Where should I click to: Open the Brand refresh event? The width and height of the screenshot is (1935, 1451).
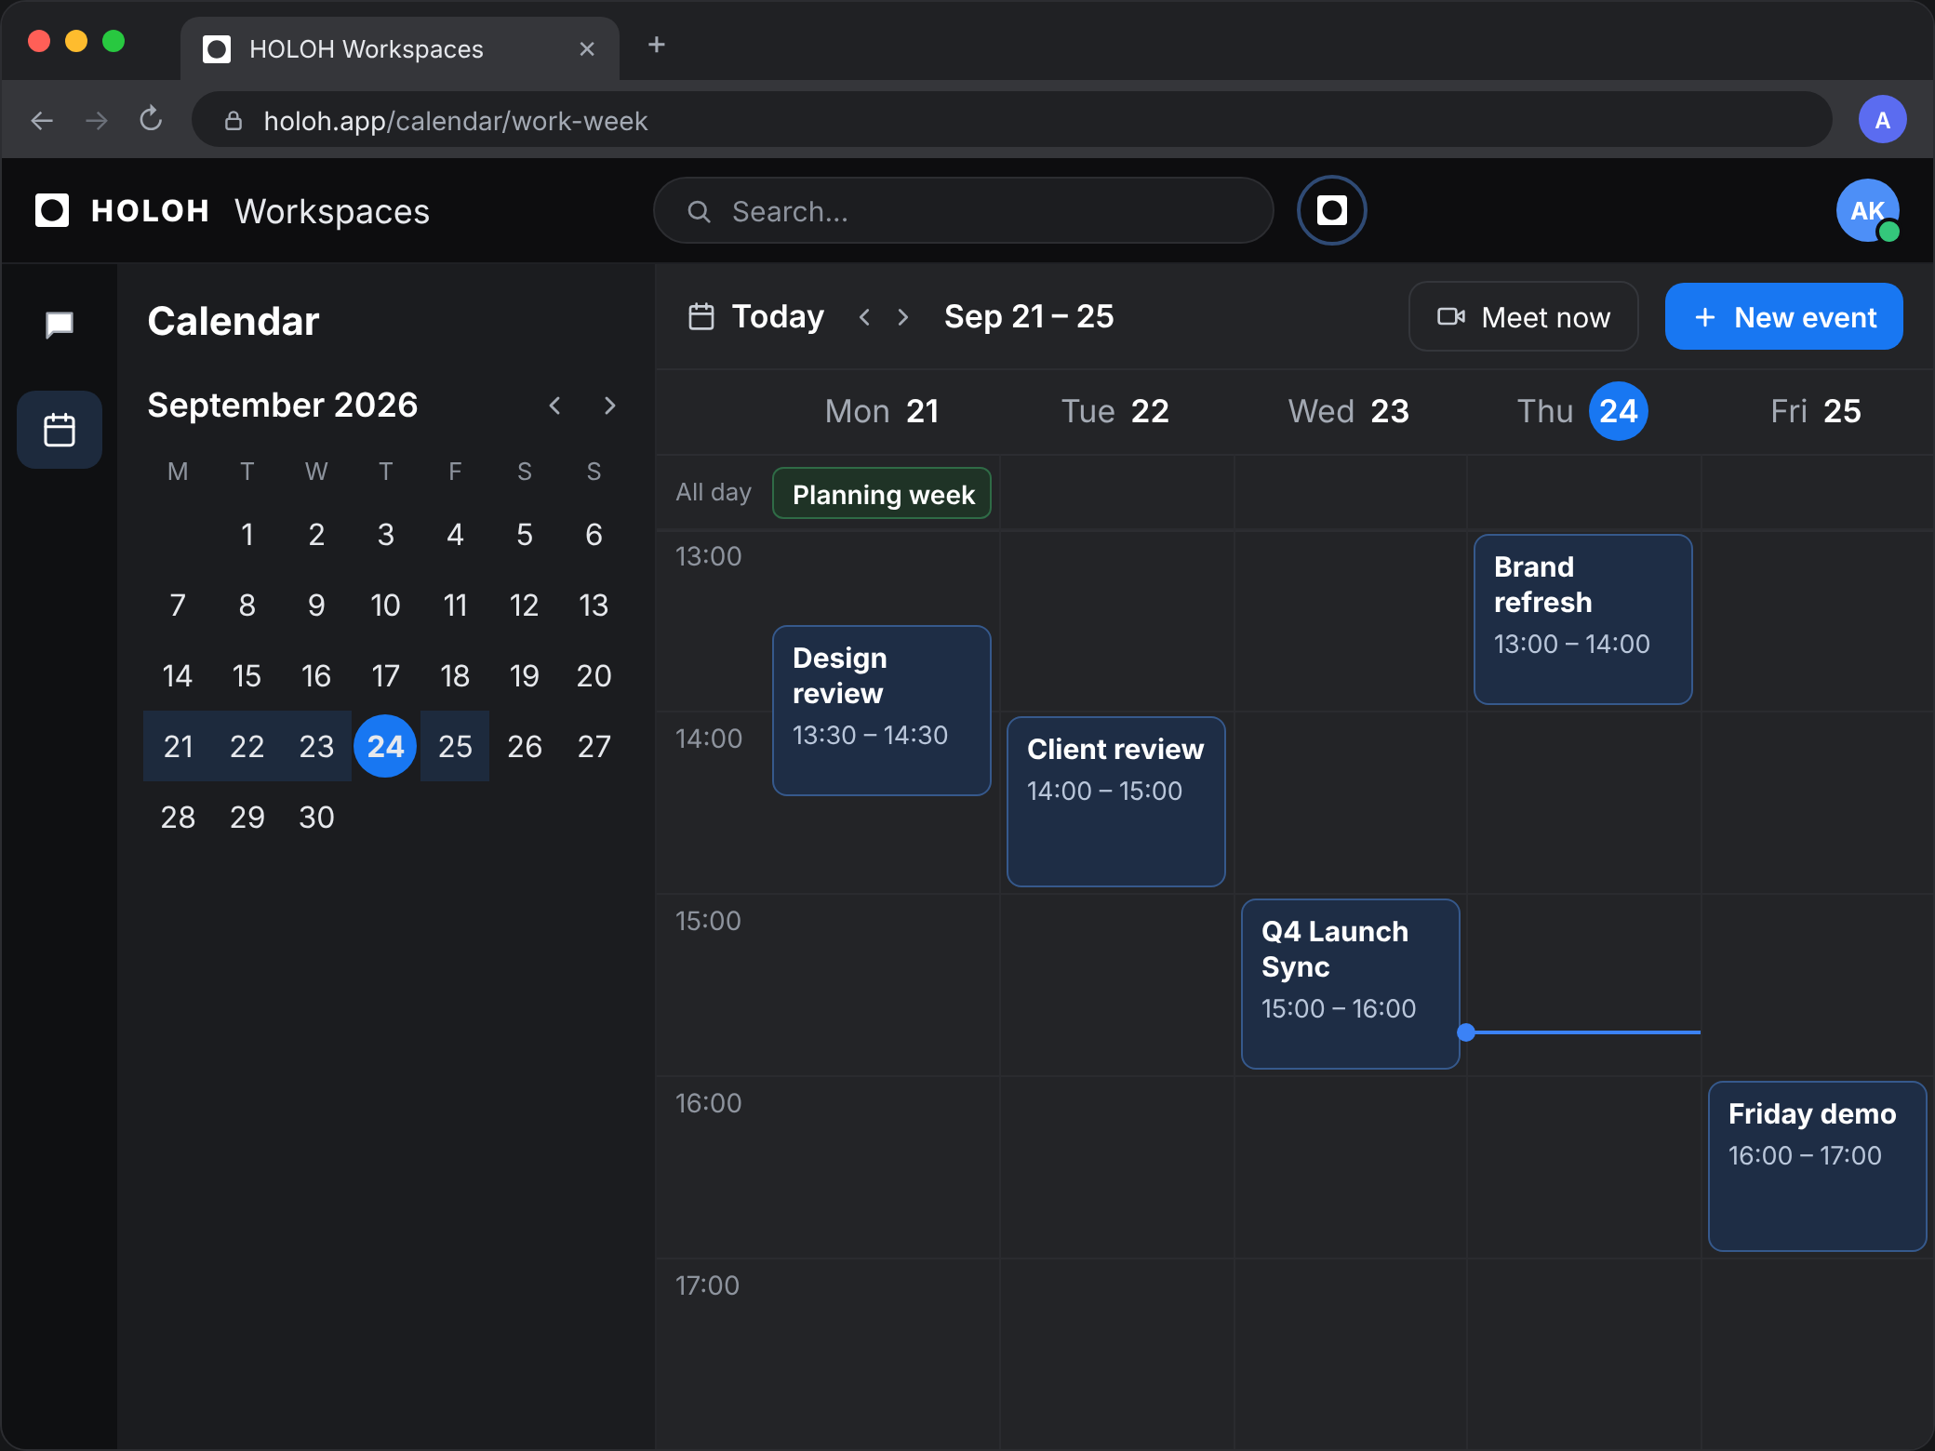click(x=1582, y=619)
